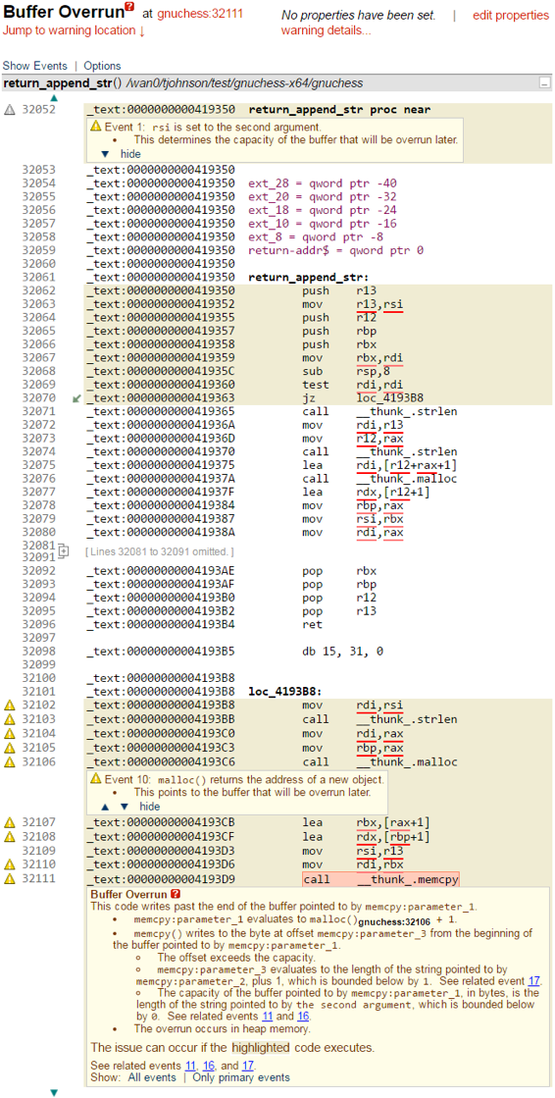Open event 17 in 'See related events' line

pos(248,1065)
